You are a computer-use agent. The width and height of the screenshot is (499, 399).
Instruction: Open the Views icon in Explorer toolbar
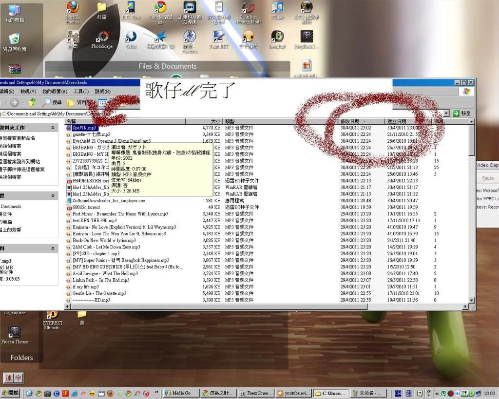point(102,102)
